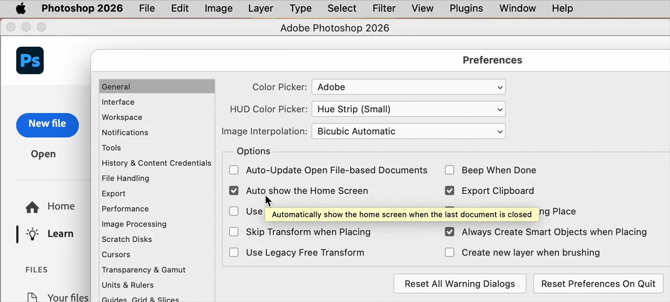
Task: Click the Photoshop Ps logo icon
Action: click(30, 60)
